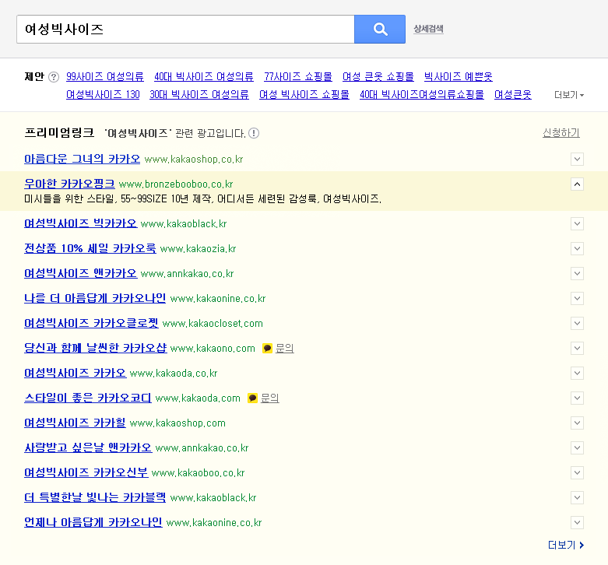Open the 사랑받고 싶은날 앤카카오 title

(88, 448)
